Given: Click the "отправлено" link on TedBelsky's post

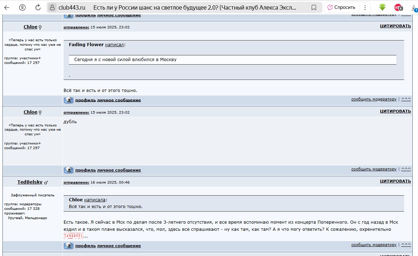Looking at the screenshot, I should pos(76,183).
